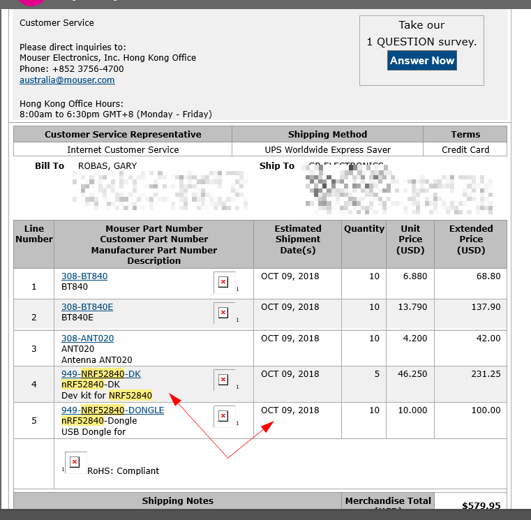Select merchandise total $579.95

(x=481, y=506)
